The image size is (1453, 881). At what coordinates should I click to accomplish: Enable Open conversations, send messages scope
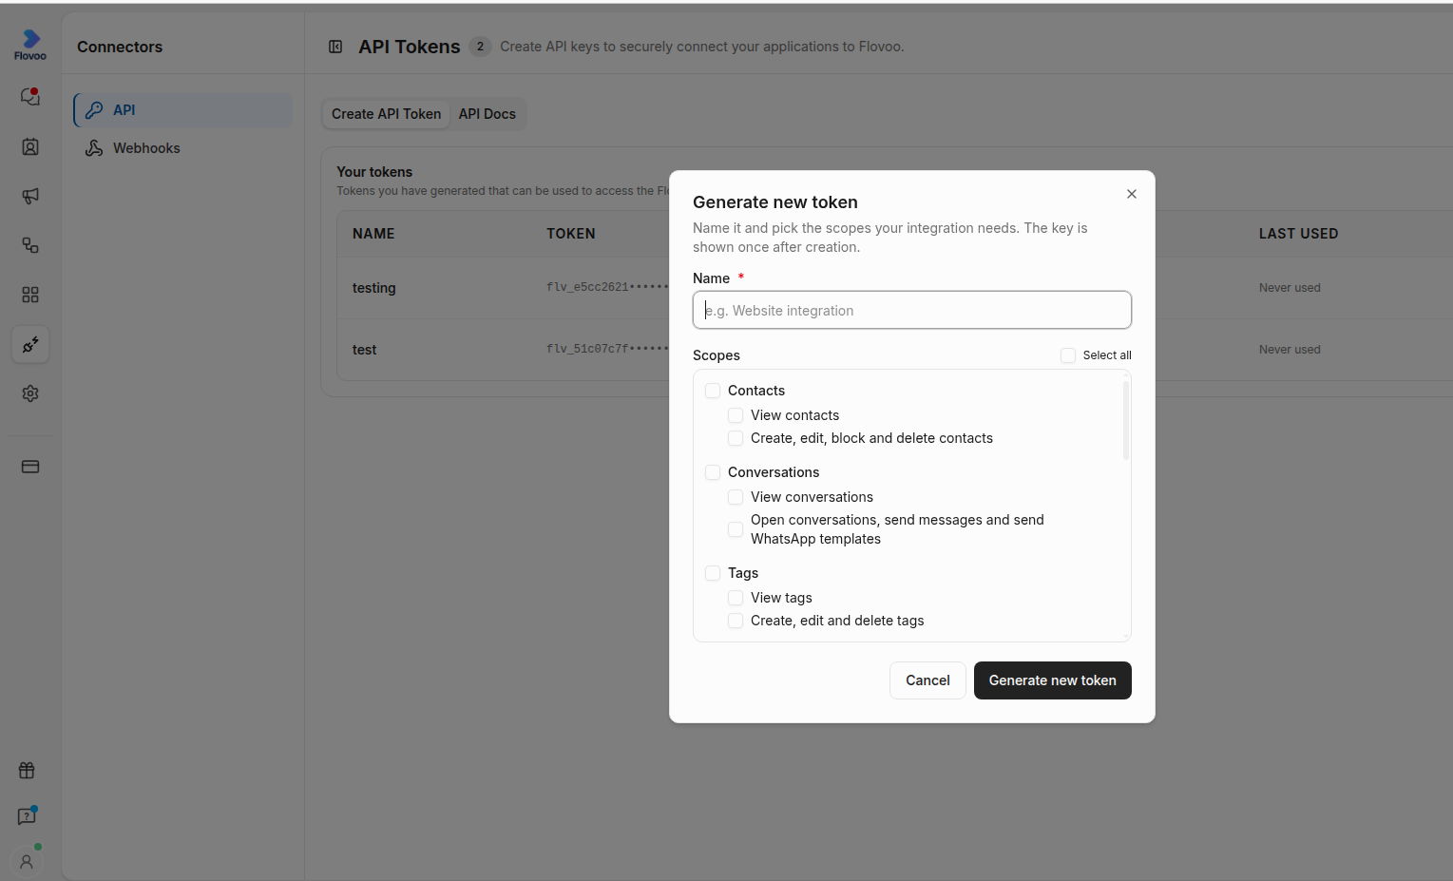pyautogui.click(x=736, y=529)
